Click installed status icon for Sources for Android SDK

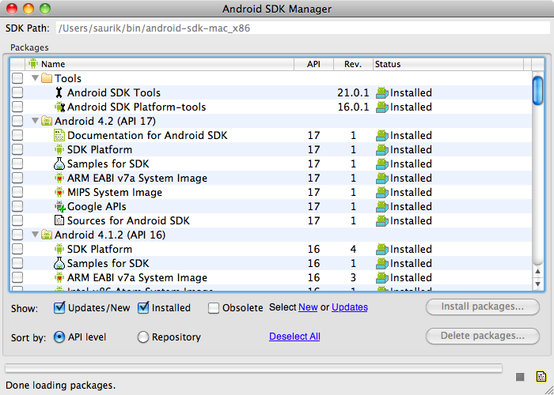pyautogui.click(x=382, y=220)
